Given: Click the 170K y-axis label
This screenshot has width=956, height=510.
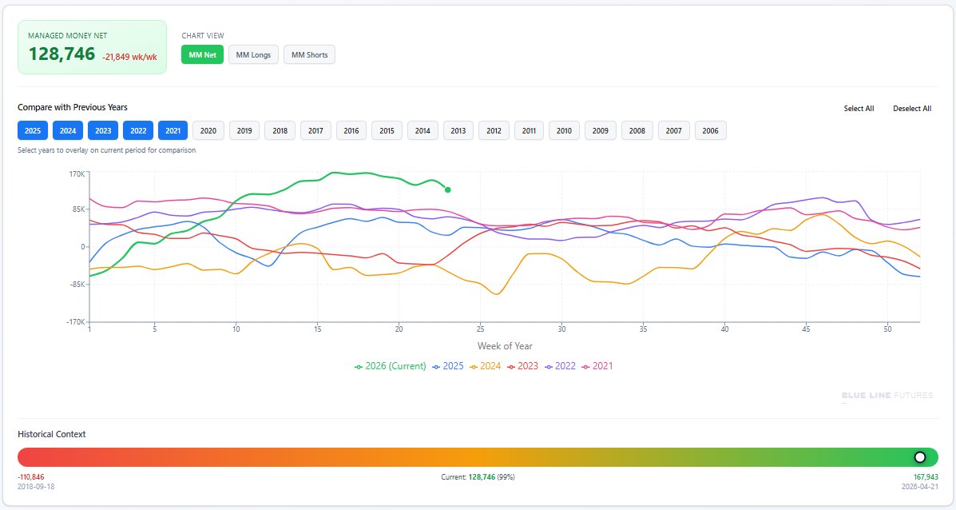Looking at the screenshot, I should (77, 174).
